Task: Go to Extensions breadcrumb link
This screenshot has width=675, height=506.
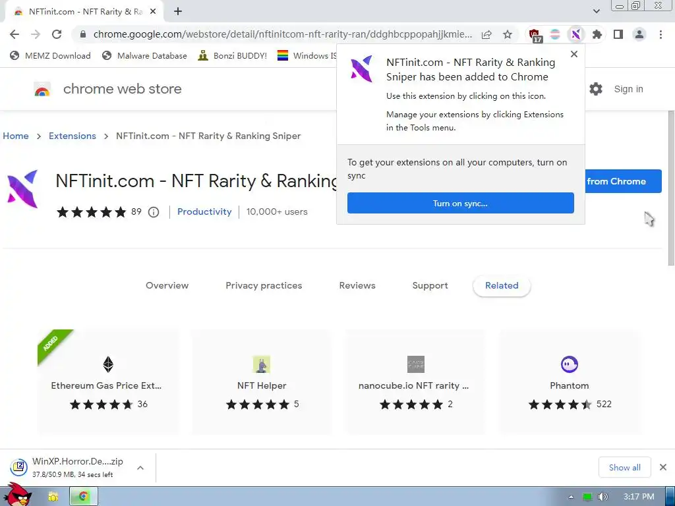Action: tap(73, 136)
